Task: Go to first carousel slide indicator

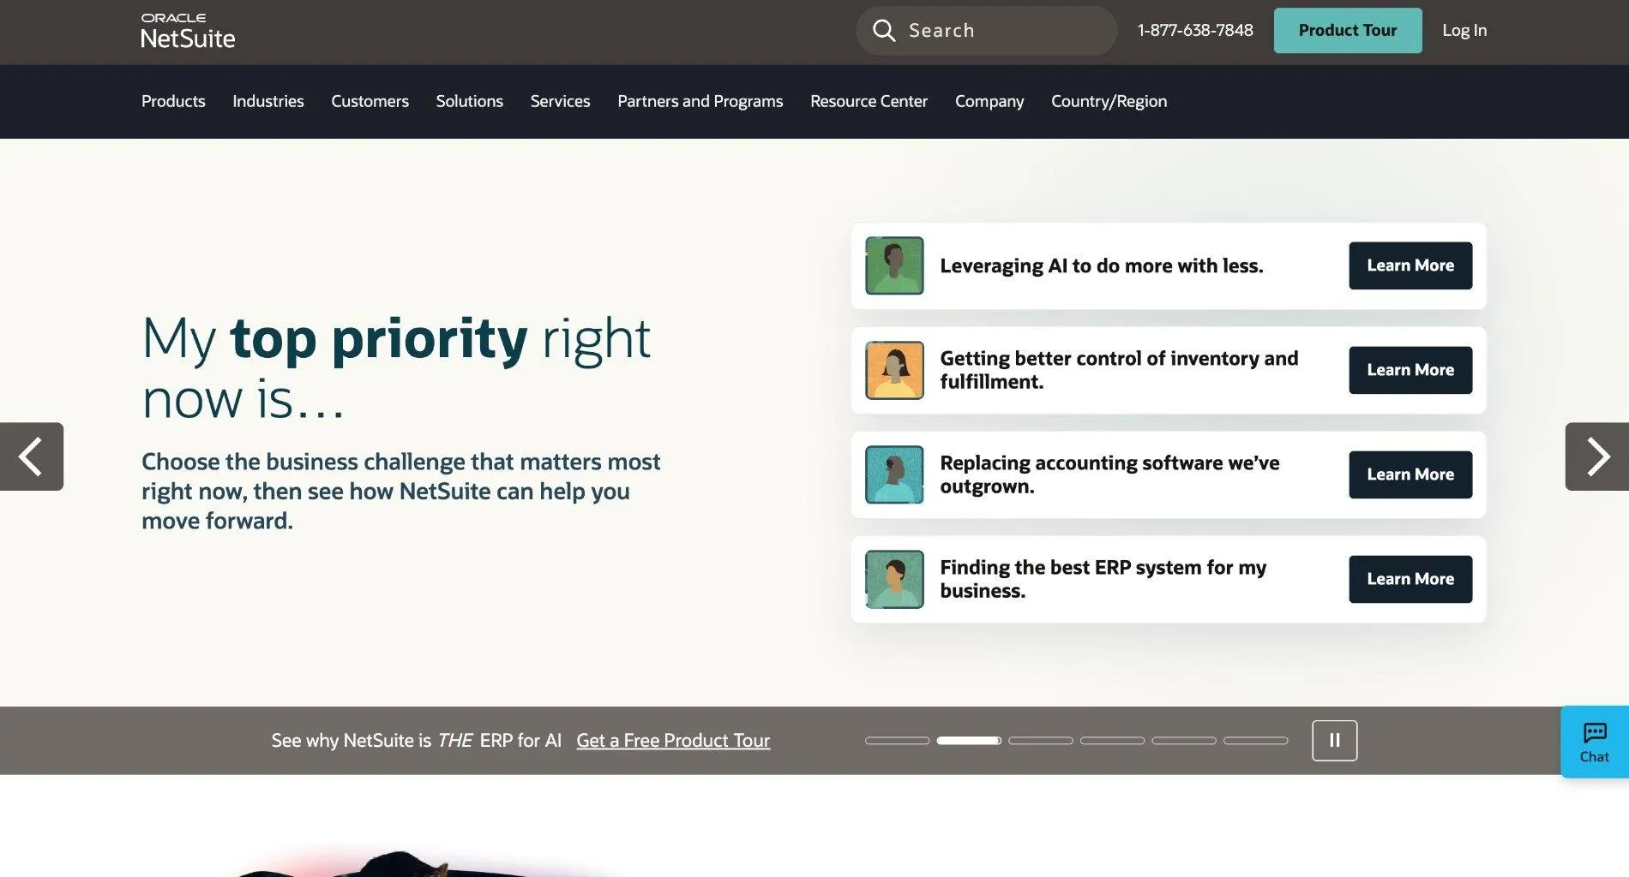Action: point(898,741)
